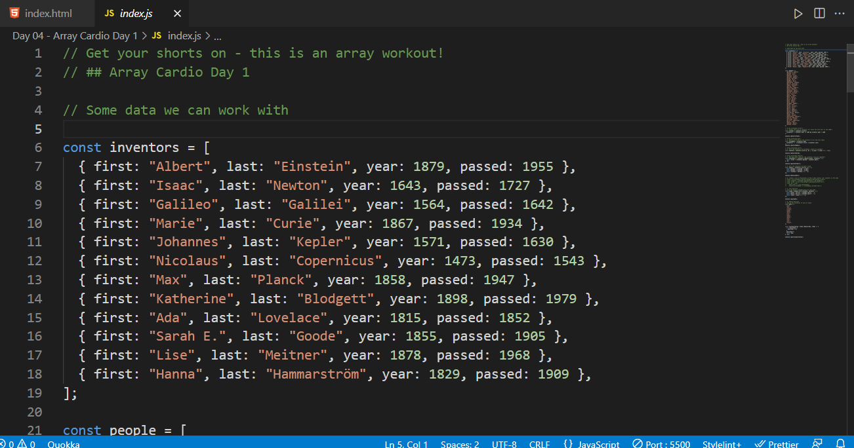Click the string "Copernicus" on line 12
The image size is (854, 448).
click(x=336, y=261)
